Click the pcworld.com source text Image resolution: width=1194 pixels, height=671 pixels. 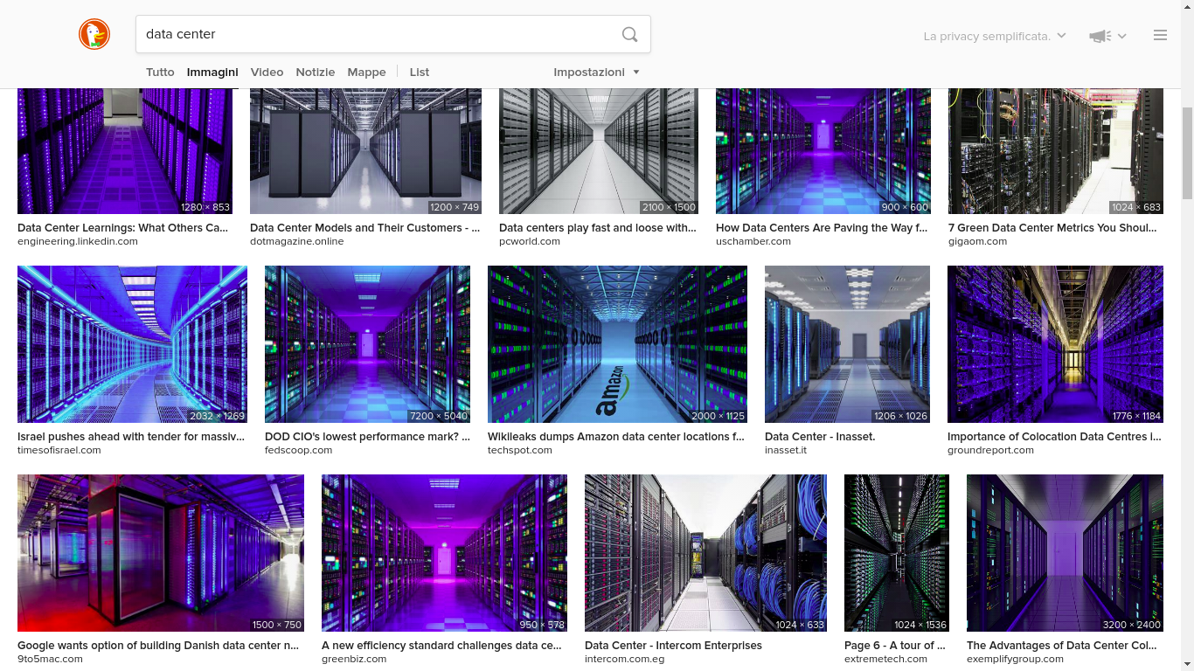tap(530, 241)
